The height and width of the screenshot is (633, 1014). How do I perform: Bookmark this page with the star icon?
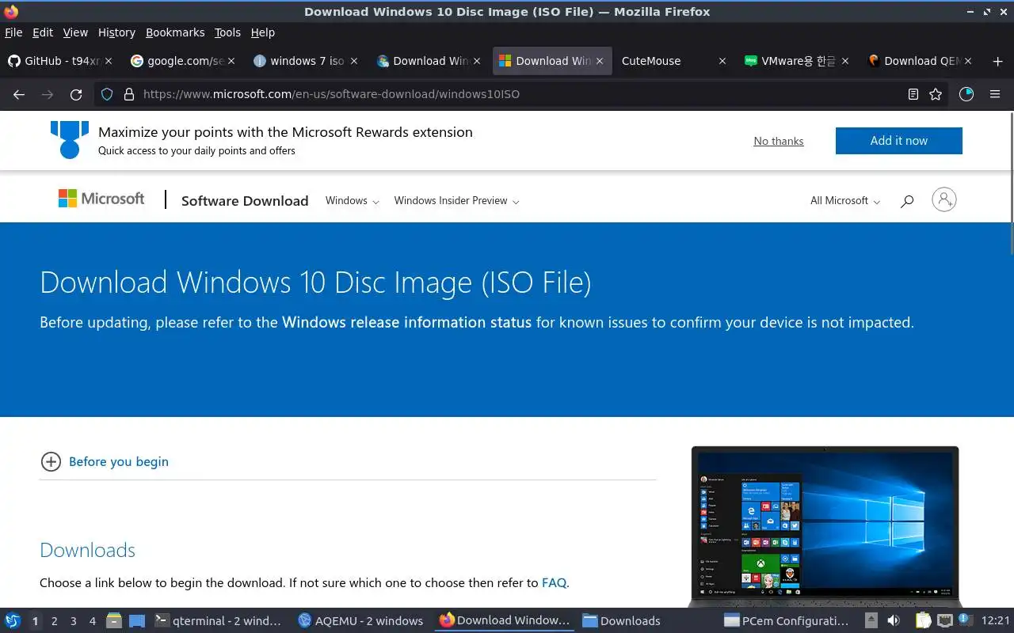pyautogui.click(x=936, y=94)
